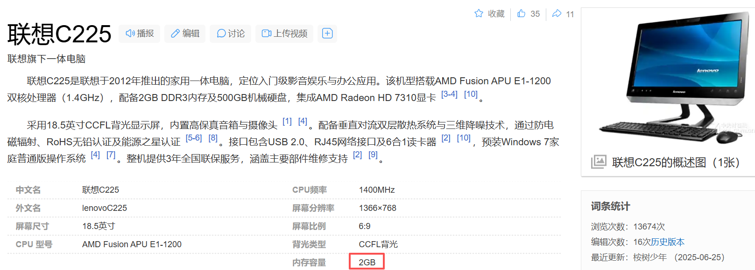Click 上传视频 upload video button
Image resolution: width=755 pixels, height=270 pixels.
coord(284,34)
